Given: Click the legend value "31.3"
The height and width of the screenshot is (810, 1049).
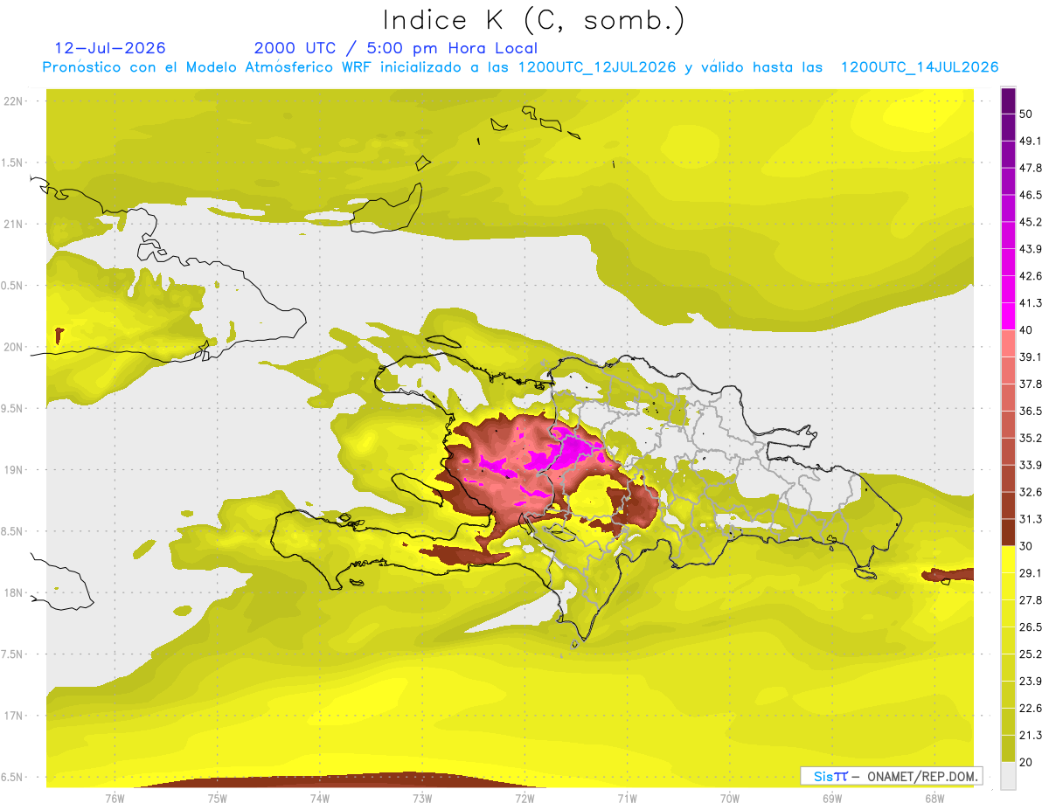Looking at the screenshot, I should pyautogui.click(x=1030, y=519).
